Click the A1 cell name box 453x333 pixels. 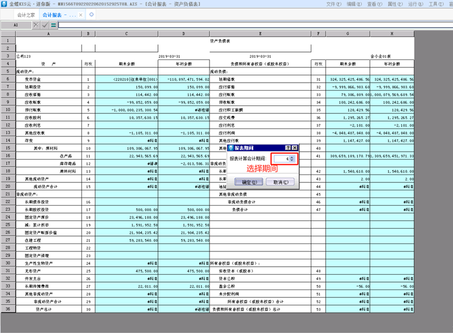16,25
